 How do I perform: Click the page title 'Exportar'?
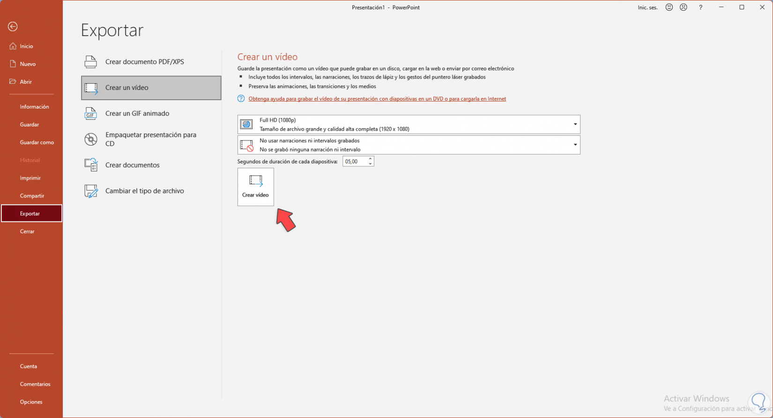point(112,30)
